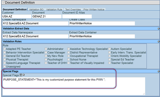Image resolution: width=160 pixels, height=97 pixels.
Task: Check the District Representative role
Action: click(x=68, y=52)
